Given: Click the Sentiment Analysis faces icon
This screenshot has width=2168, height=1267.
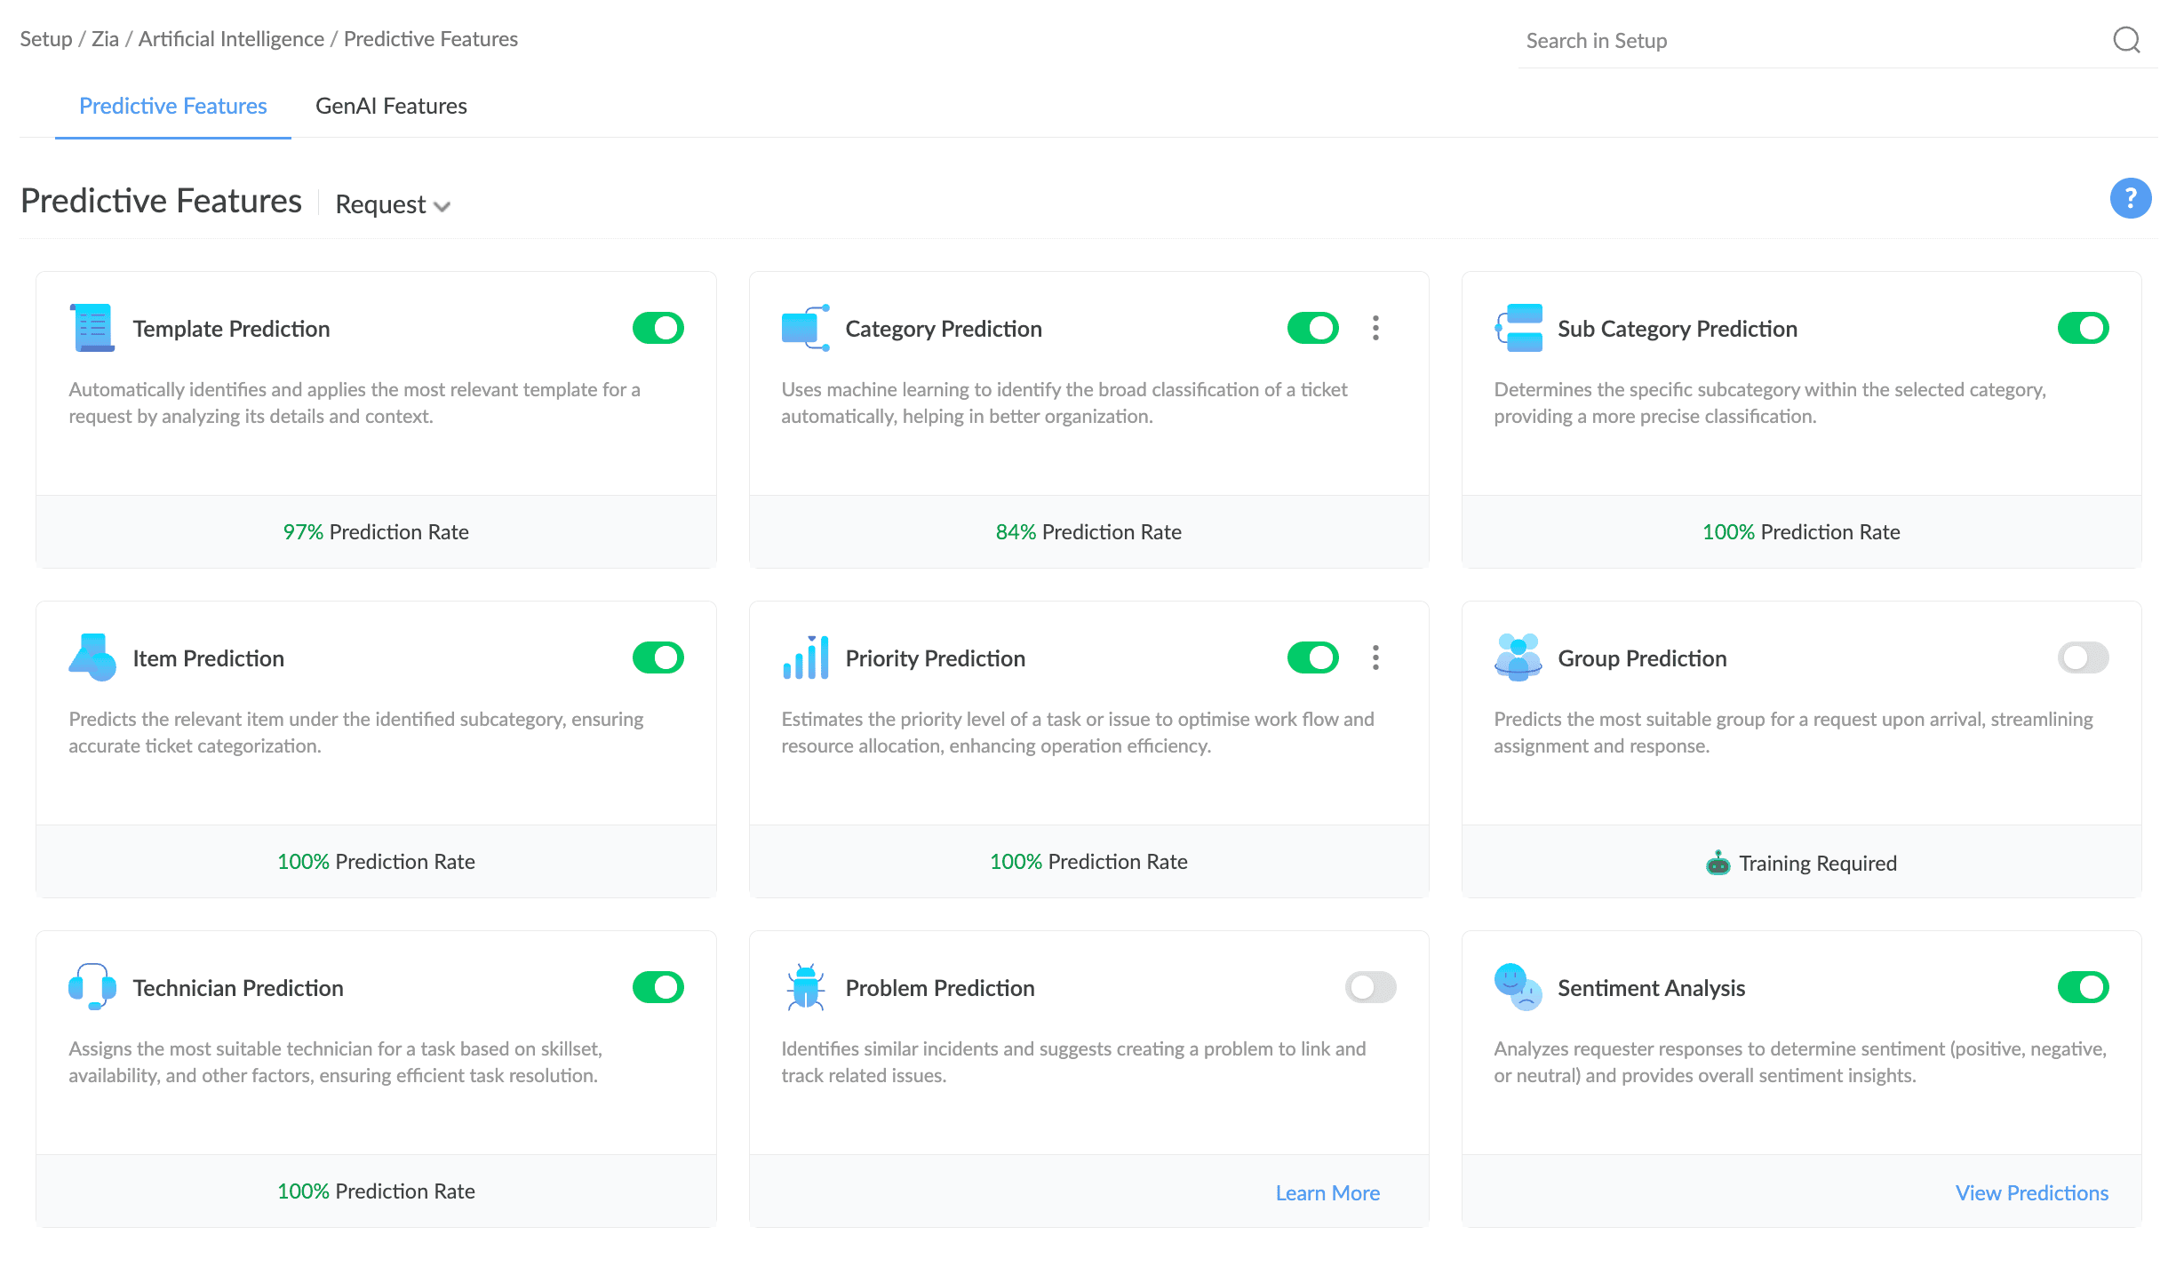Looking at the screenshot, I should [x=1518, y=987].
